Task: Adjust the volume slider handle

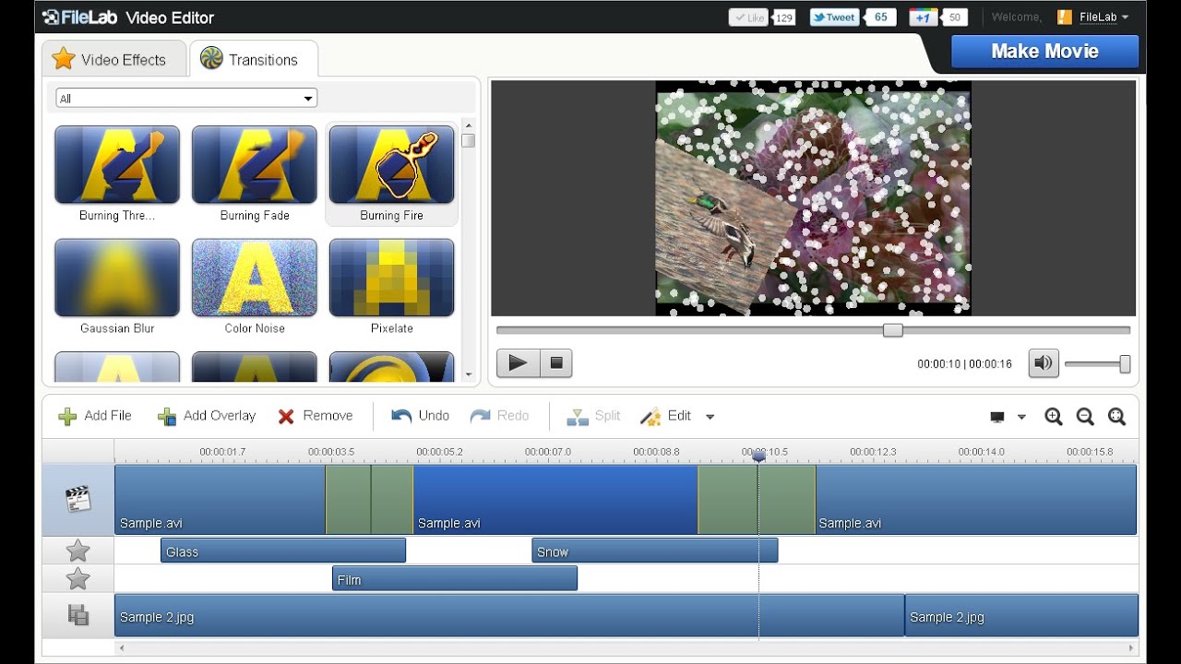Action: [x=1125, y=364]
